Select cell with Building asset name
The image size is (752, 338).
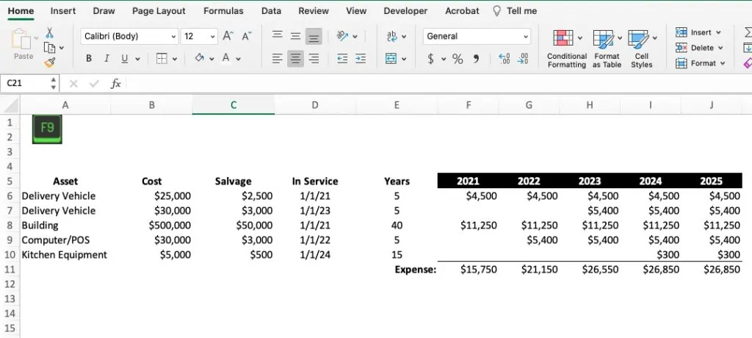point(65,225)
